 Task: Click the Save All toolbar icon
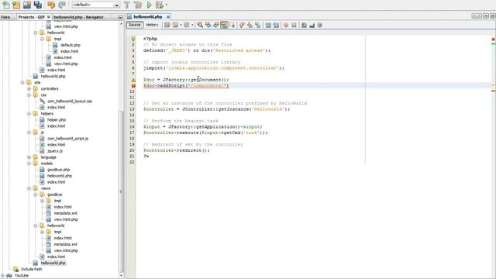[x=38, y=5]
